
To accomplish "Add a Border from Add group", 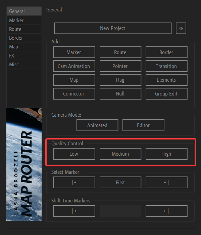I will [166, 52].
